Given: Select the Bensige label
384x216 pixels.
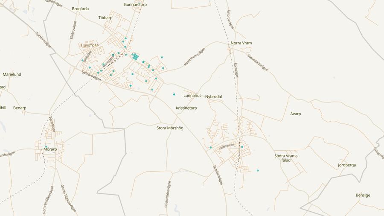Looking at the screenshot, I should (363, 195).
